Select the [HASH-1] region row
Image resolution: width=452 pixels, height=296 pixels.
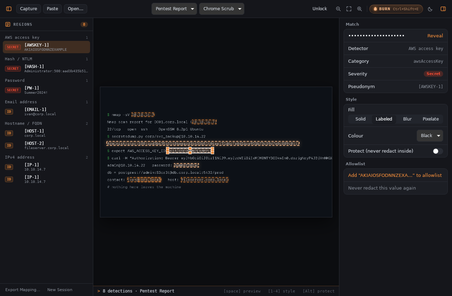pos(46,69)
